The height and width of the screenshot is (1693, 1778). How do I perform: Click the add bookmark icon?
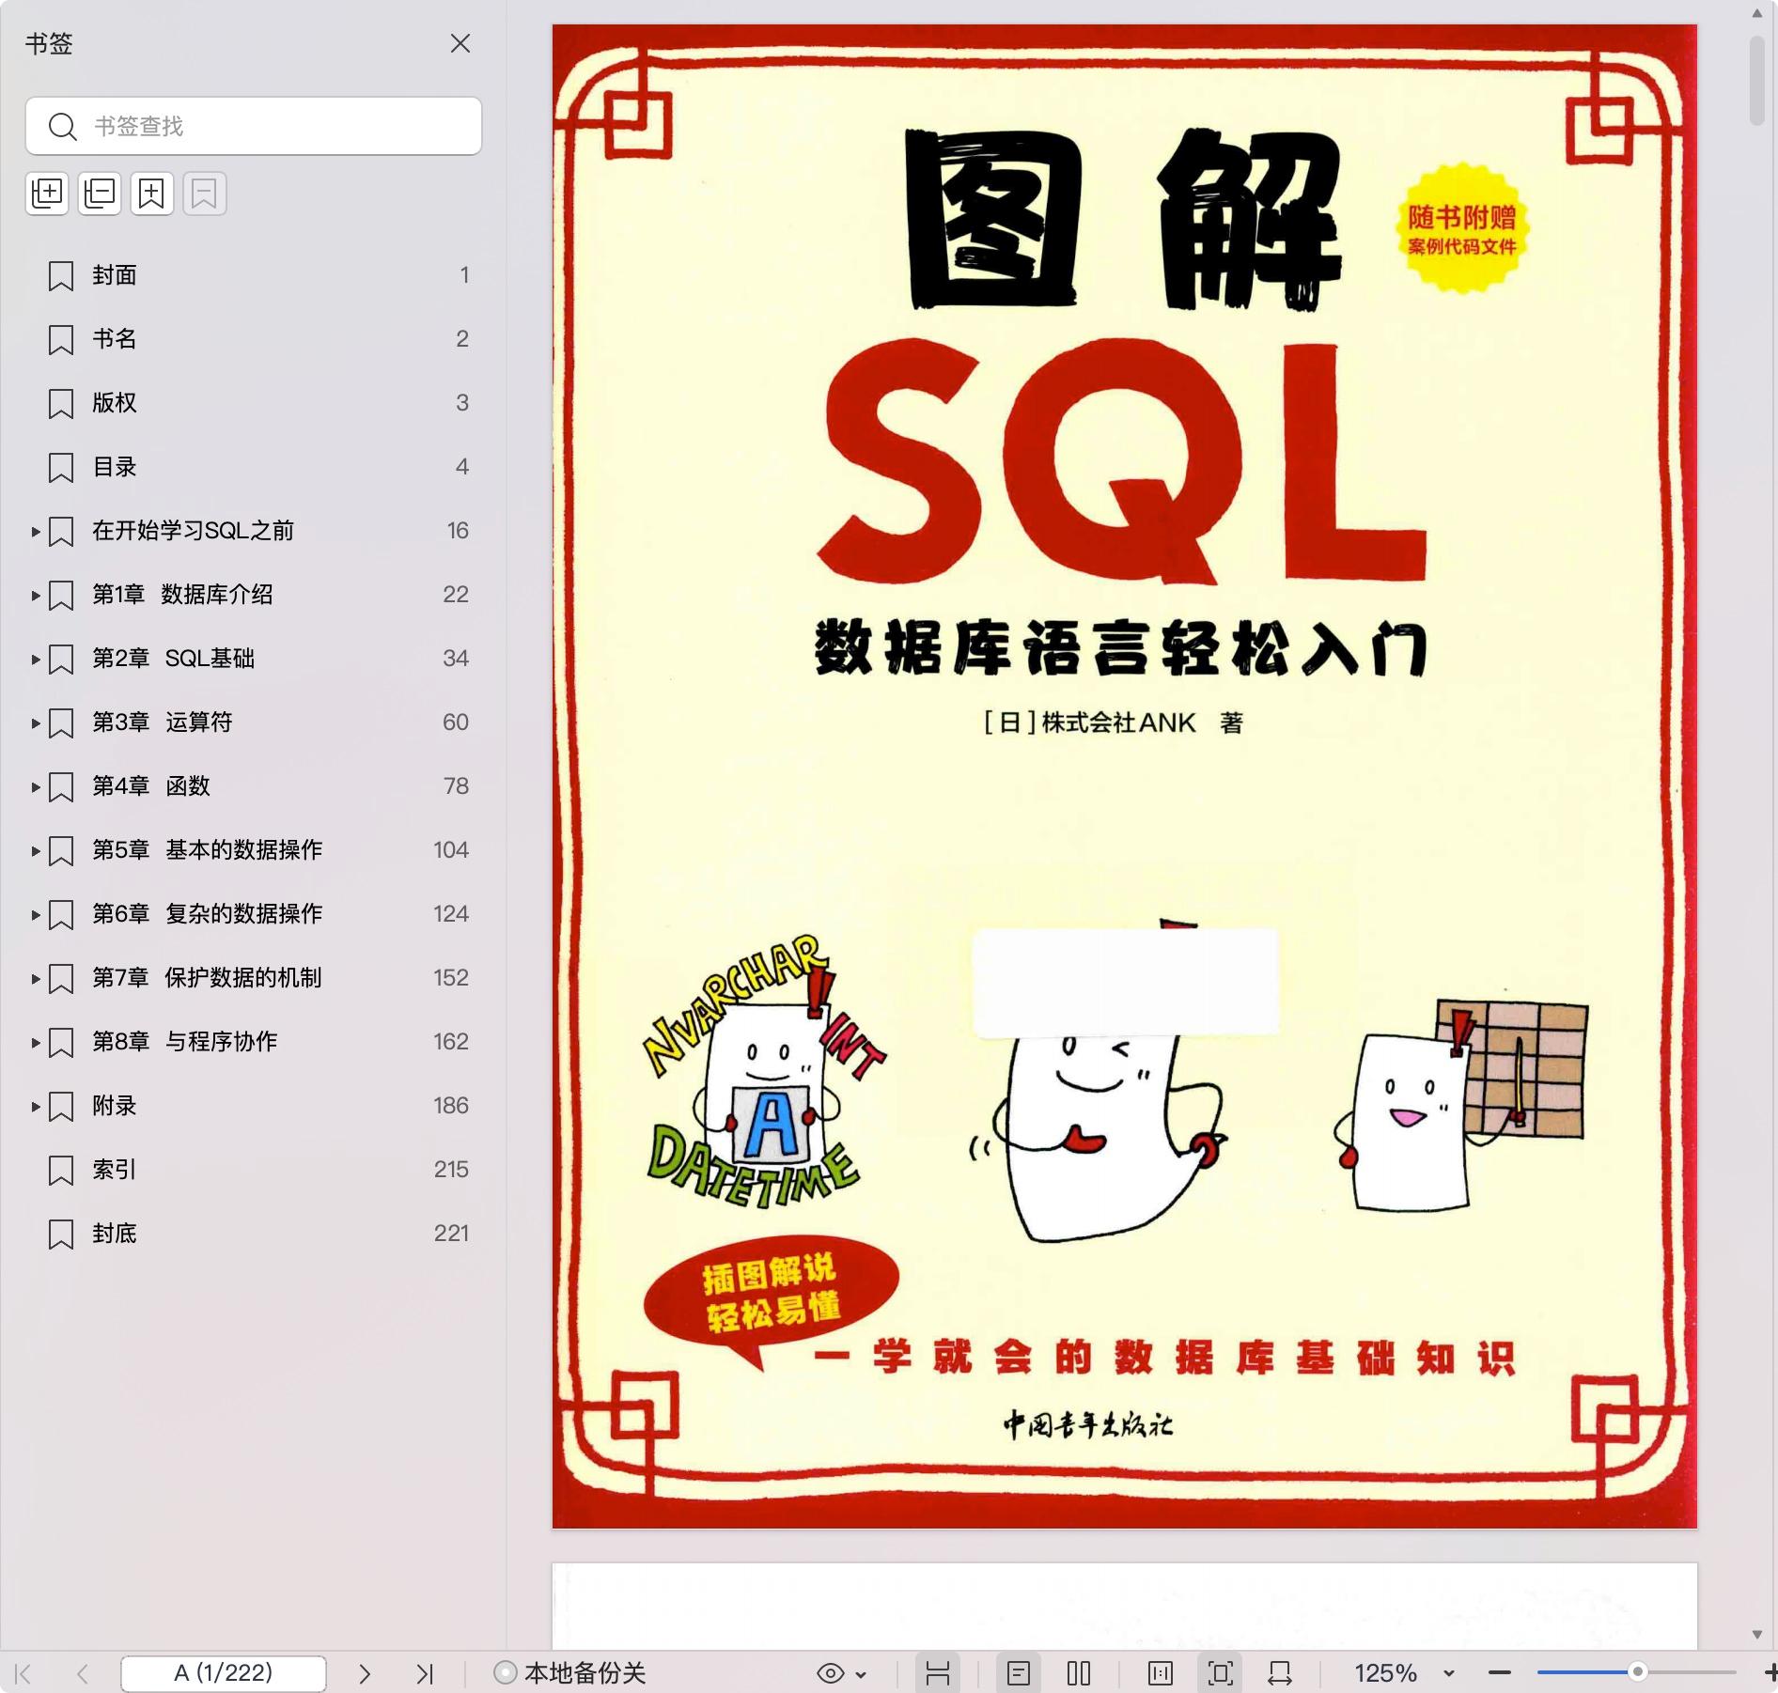(152, 194)
